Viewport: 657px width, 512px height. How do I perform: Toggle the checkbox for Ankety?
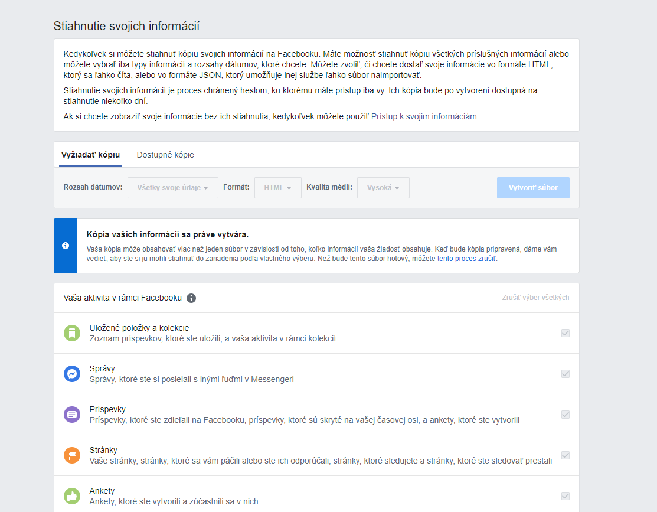pyautogui.click(x=566, y=495)
